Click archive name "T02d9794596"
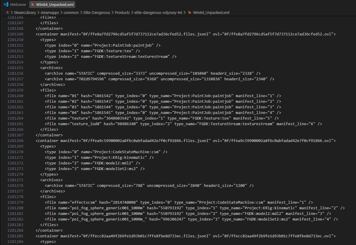 pos(92,79)
